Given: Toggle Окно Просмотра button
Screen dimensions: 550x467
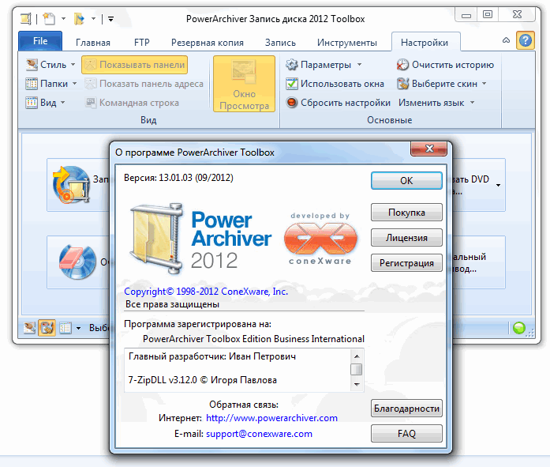Looking at the screenshot, I should 244,84.
